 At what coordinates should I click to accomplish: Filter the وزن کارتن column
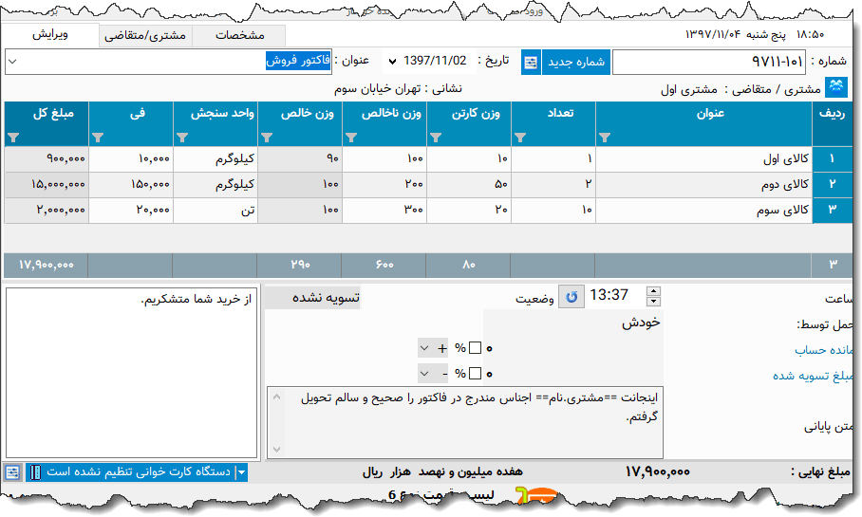pyautogui.click(x=436, y=138)
